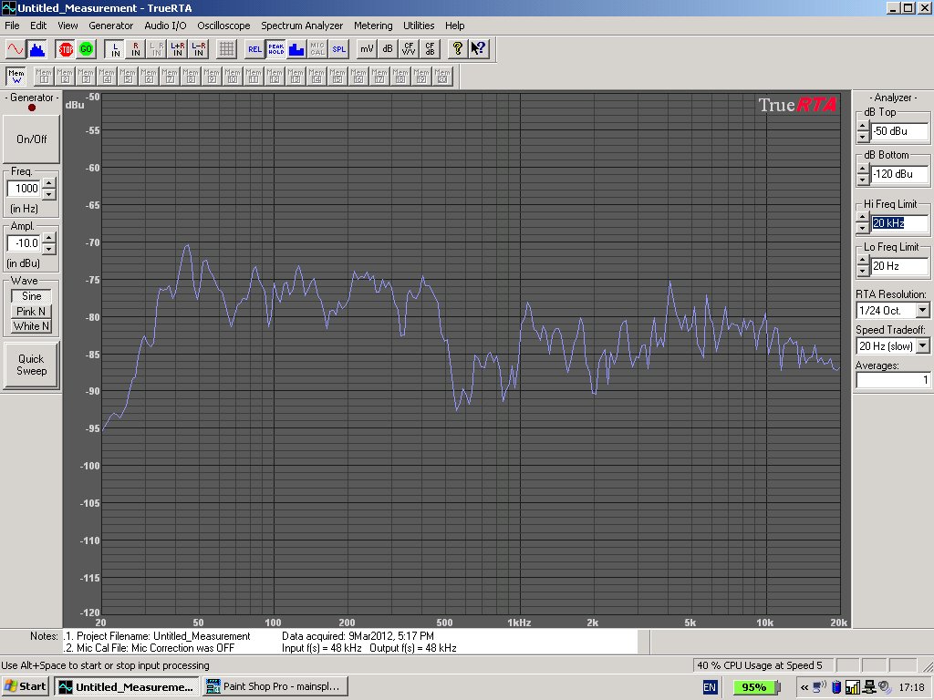
Task: Click the generator Ampl input field
Action: 24,243
